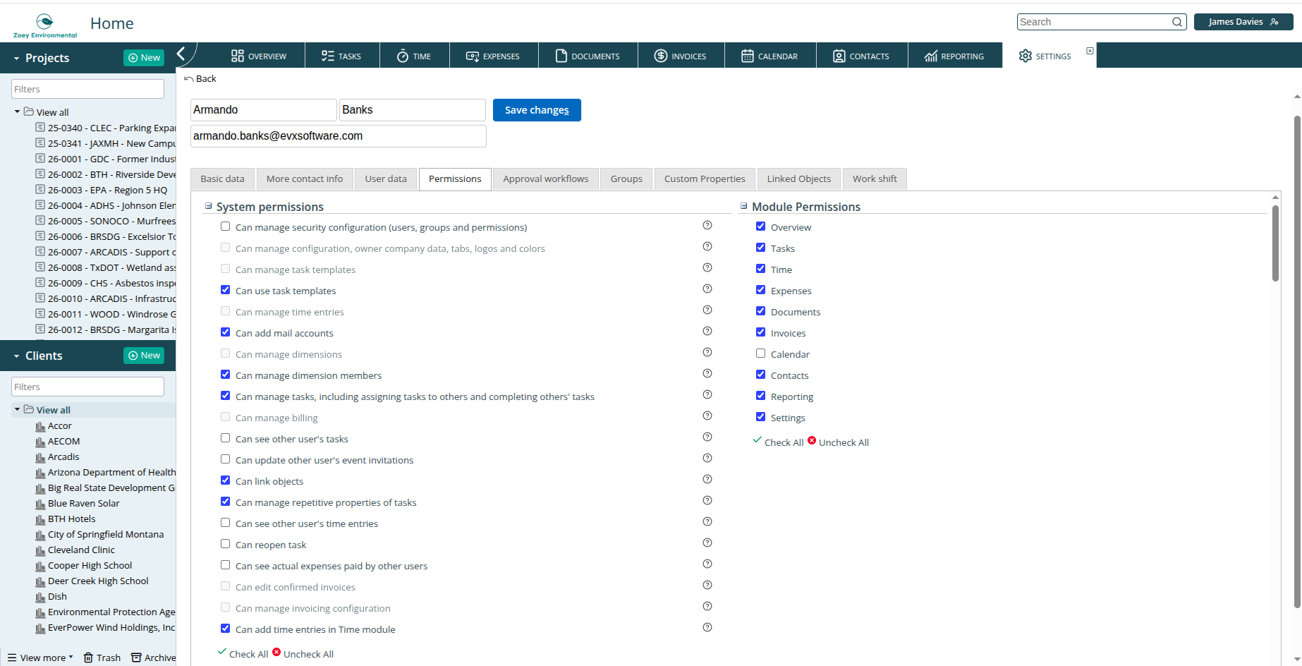
Task: Open the View more dropdown
Action: point(40,658)
